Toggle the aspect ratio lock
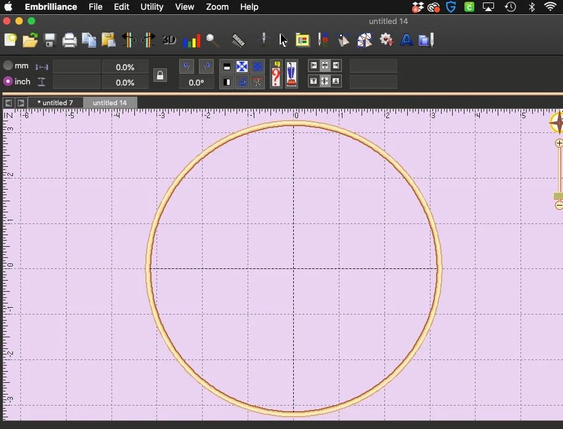This screenshot has height=429, width=563. 160,74
